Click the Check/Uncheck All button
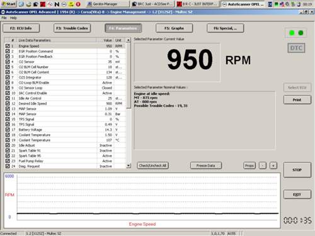This screenshot has height=236, width=315. [x=152, y=166]
